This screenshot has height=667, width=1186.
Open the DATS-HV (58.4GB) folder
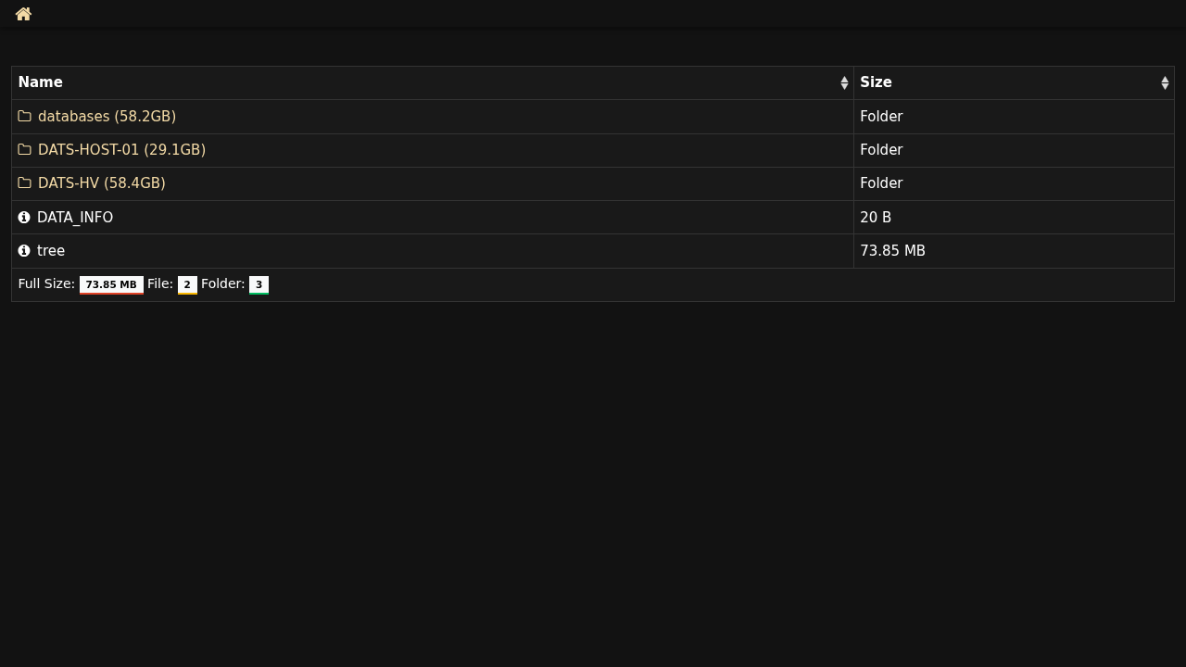102,183
